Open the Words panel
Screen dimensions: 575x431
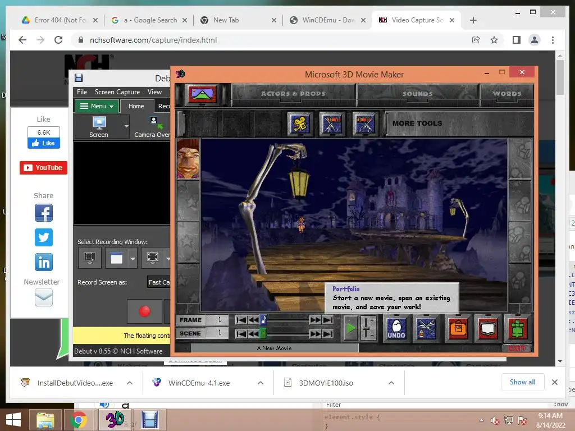[507, 94]
